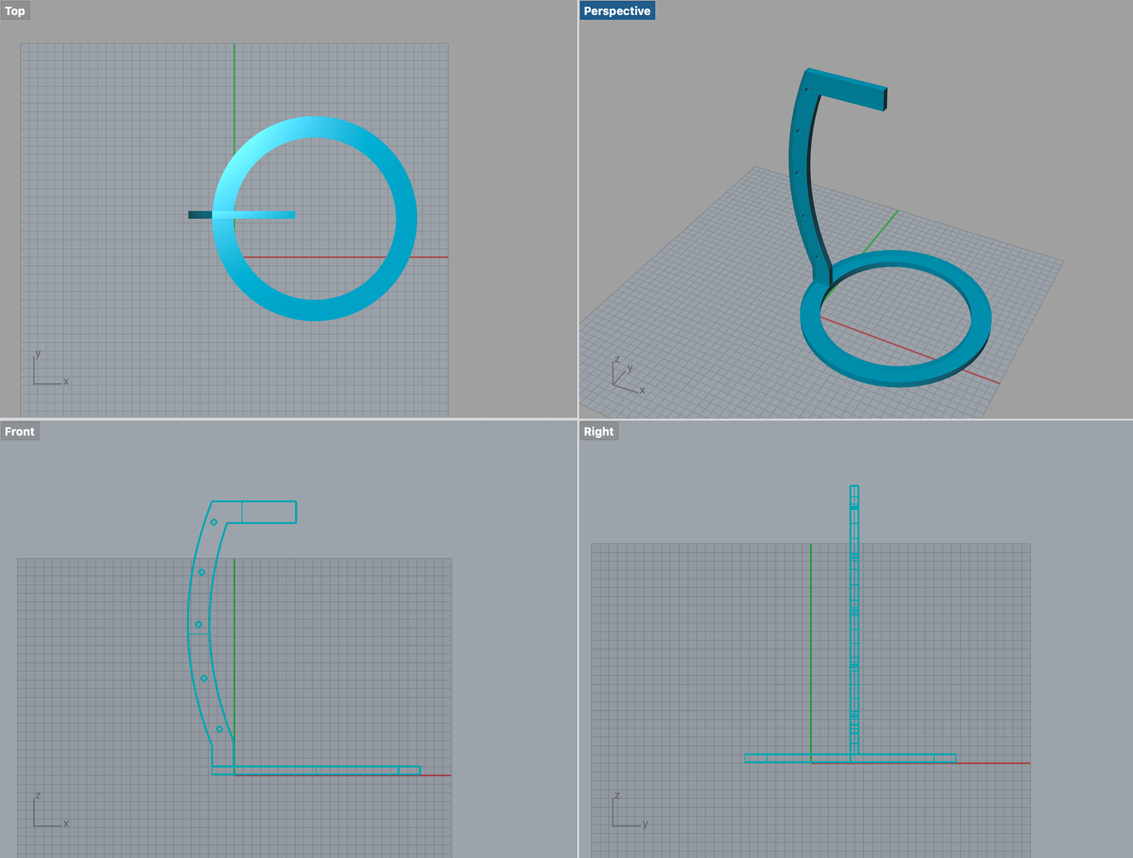Click the Right viewport label
This screenshot has height=858, width=1133.
(598, 431)
